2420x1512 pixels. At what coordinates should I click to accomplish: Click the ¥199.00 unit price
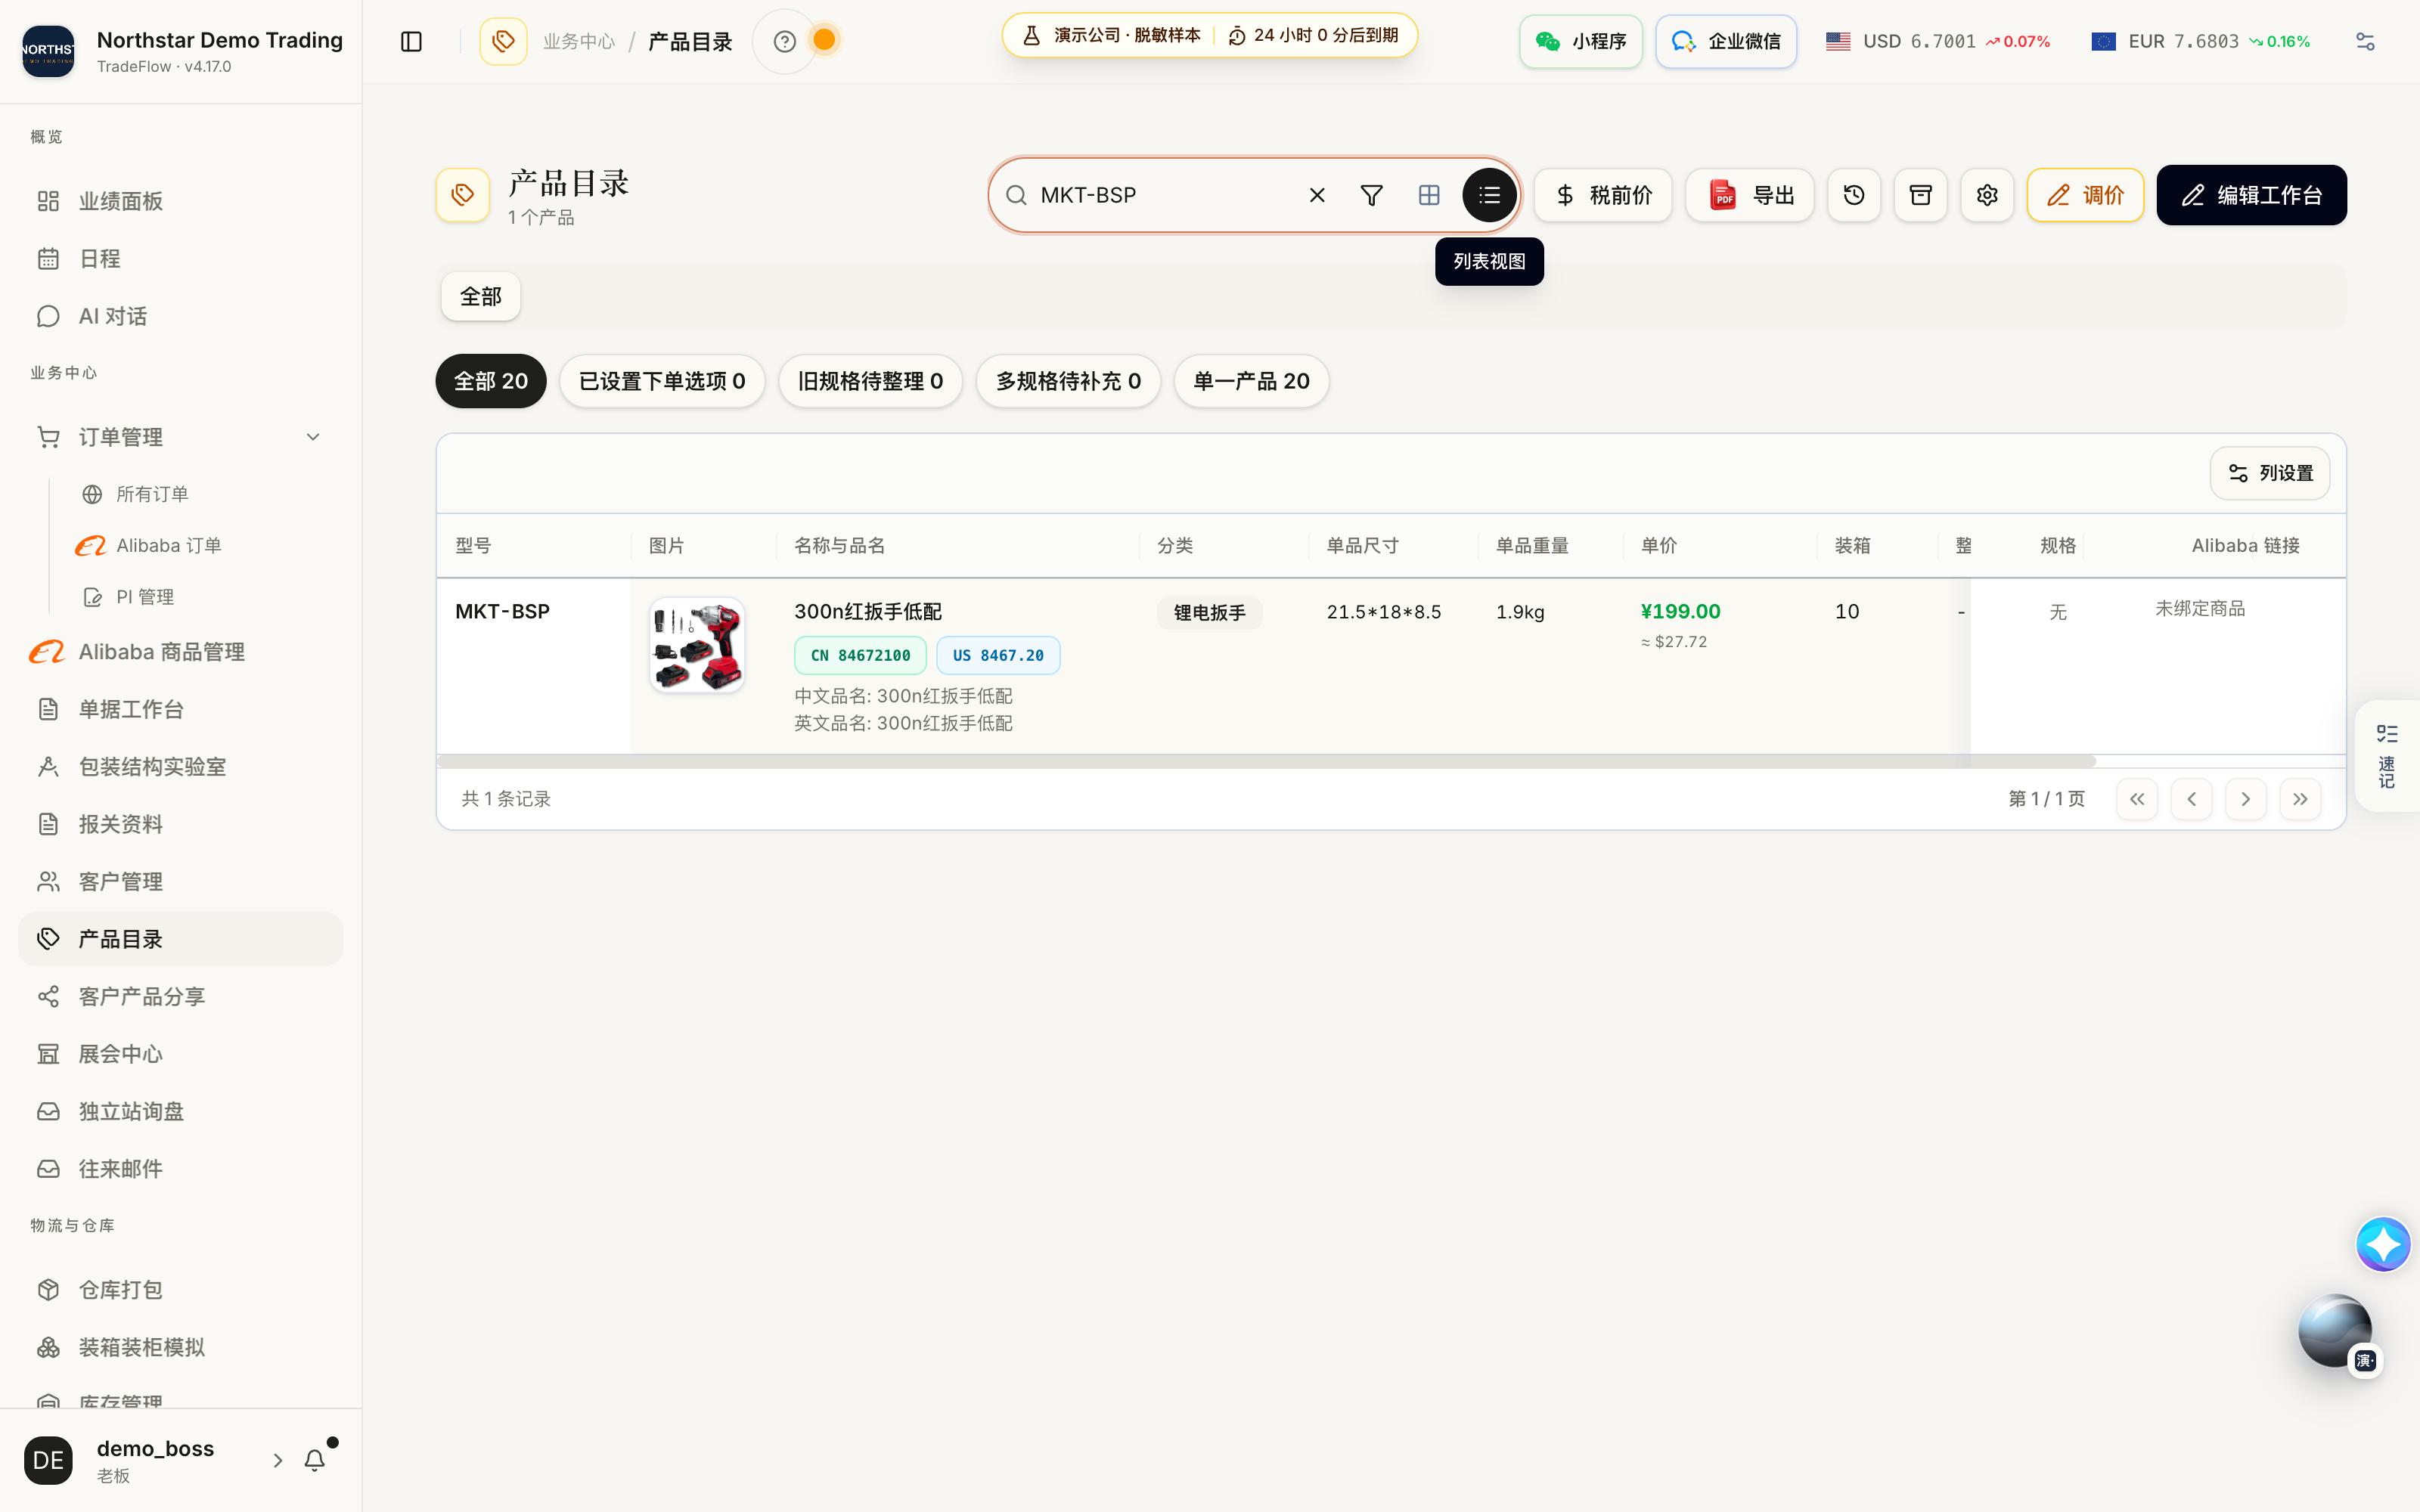tap(1681, 611)
